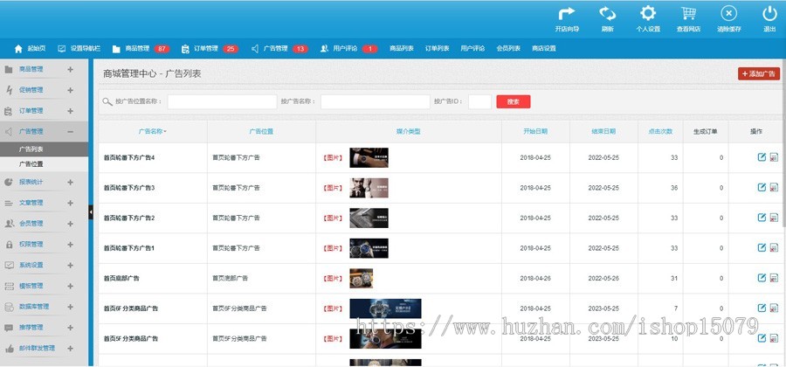Delete ad 首页轮番下方广告2 with delete icon
The image size is (786, 367).
coord(774,218)
